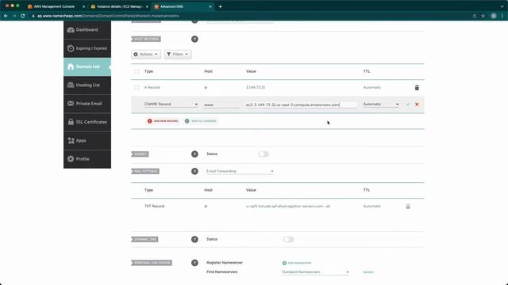Click Save All Changes button

[201, 121]
